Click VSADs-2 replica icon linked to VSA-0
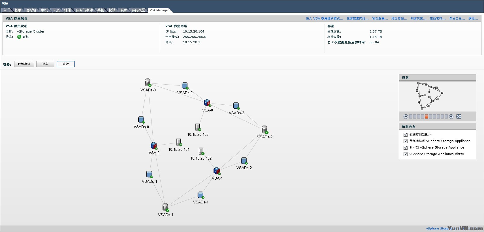Image resolution: width=484 pixels, height=232 pixels. coord(236,106)
